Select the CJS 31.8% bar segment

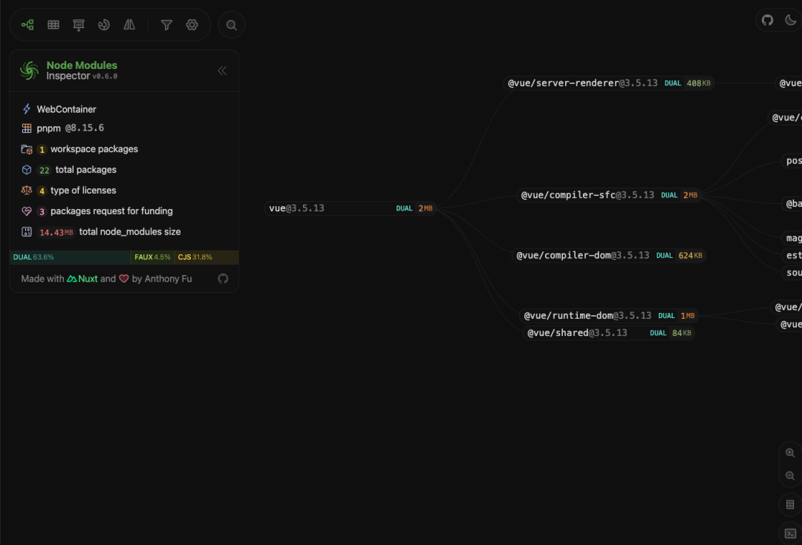click(x=206, y=257)
